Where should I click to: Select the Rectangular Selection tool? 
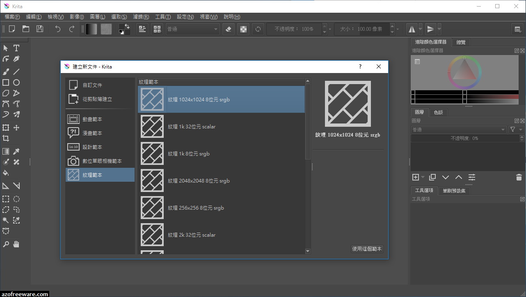click(x=6, y=199)
